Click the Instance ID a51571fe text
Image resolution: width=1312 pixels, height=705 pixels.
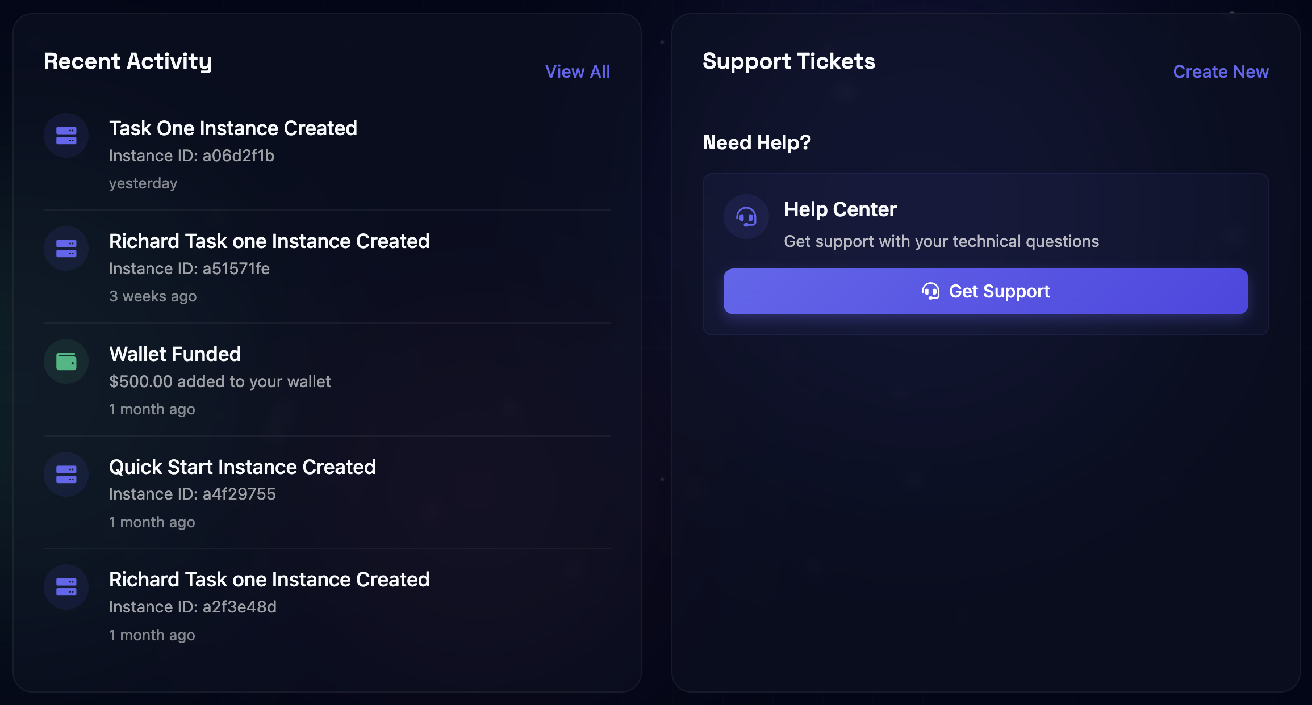click(x=190, y=268)
